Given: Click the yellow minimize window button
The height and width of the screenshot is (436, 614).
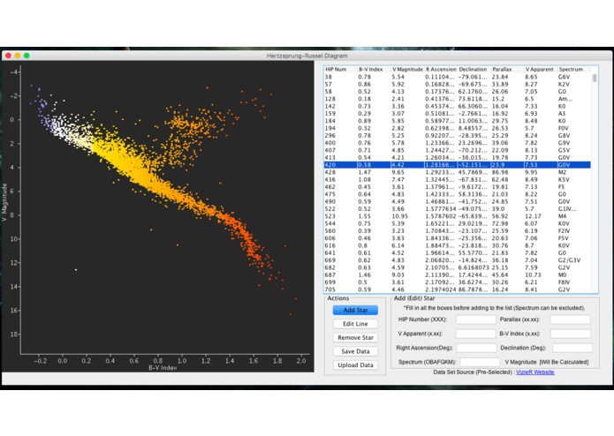Looking at the screenshot, I should (x=18, y=56).
